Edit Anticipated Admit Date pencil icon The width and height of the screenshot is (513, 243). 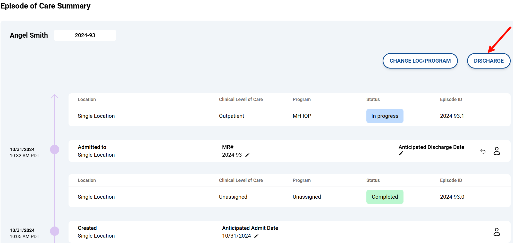[x=256, y=236]
